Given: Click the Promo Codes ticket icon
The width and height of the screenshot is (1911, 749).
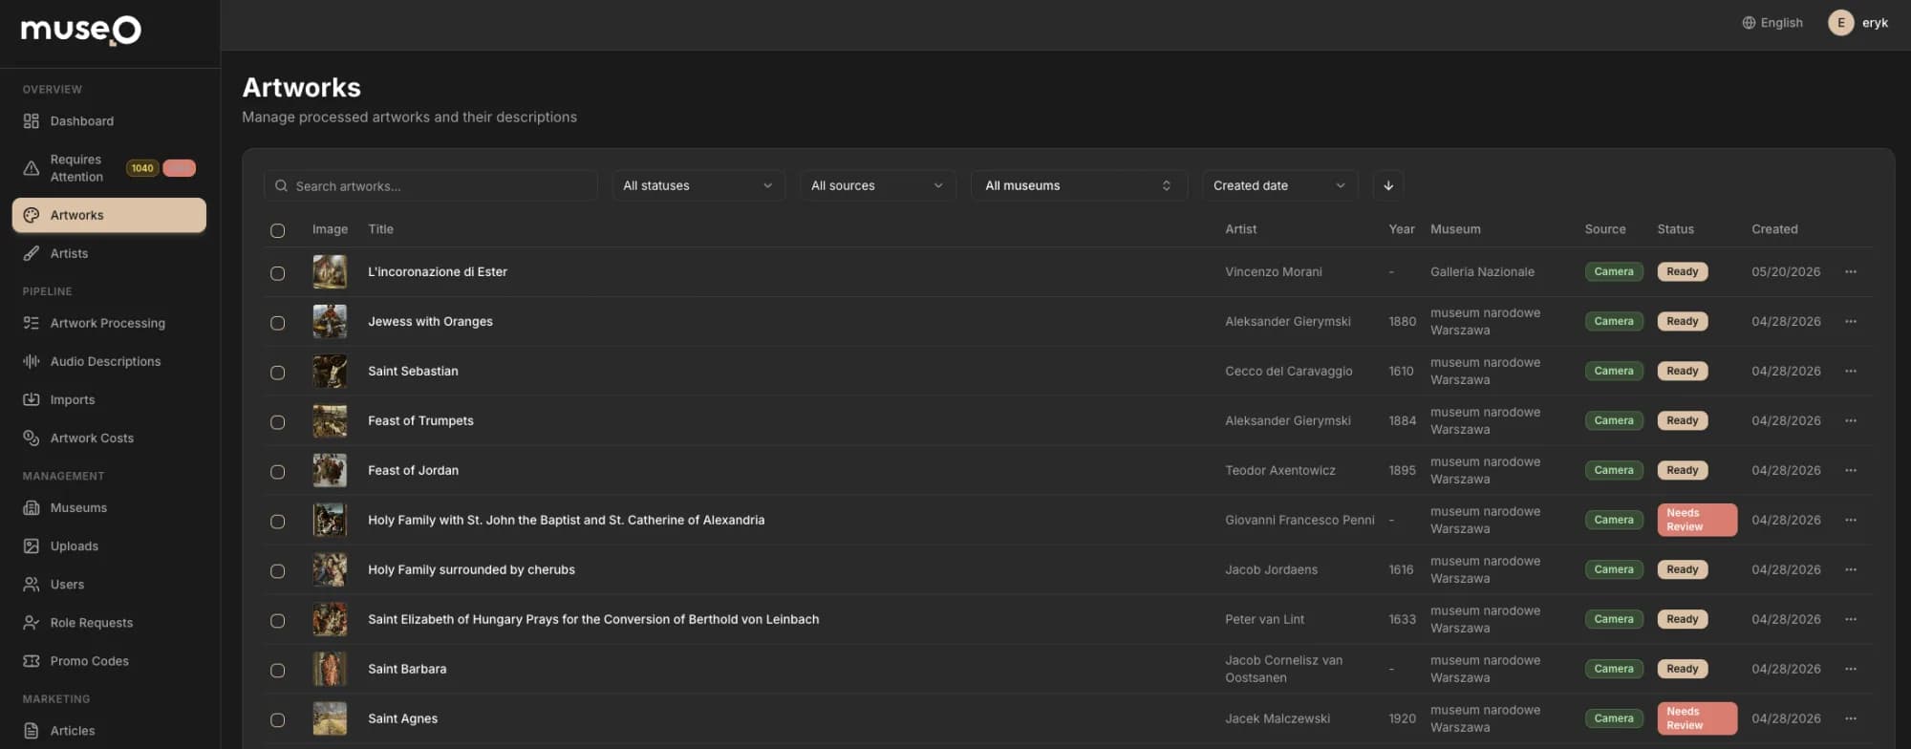Looking at the screenshot, I should click(32, 660).
